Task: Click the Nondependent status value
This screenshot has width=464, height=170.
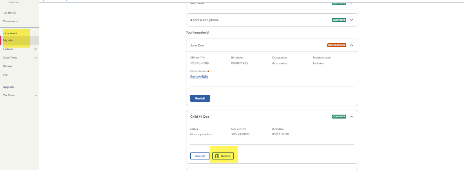Action: 201,135
